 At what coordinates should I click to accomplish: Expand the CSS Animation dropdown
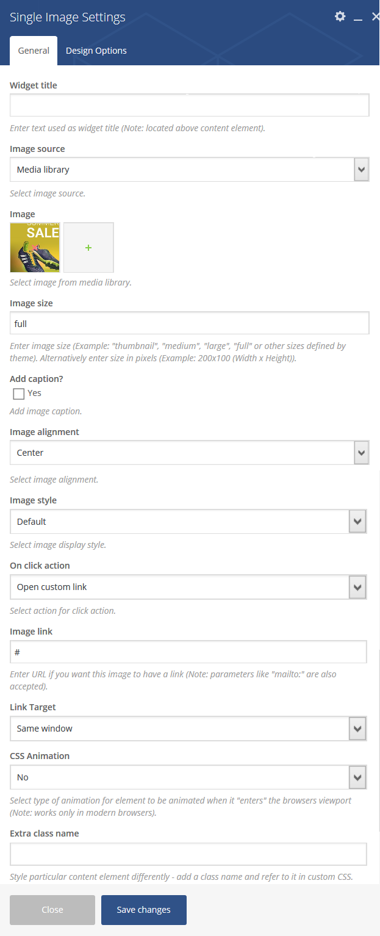click(188, 777)
